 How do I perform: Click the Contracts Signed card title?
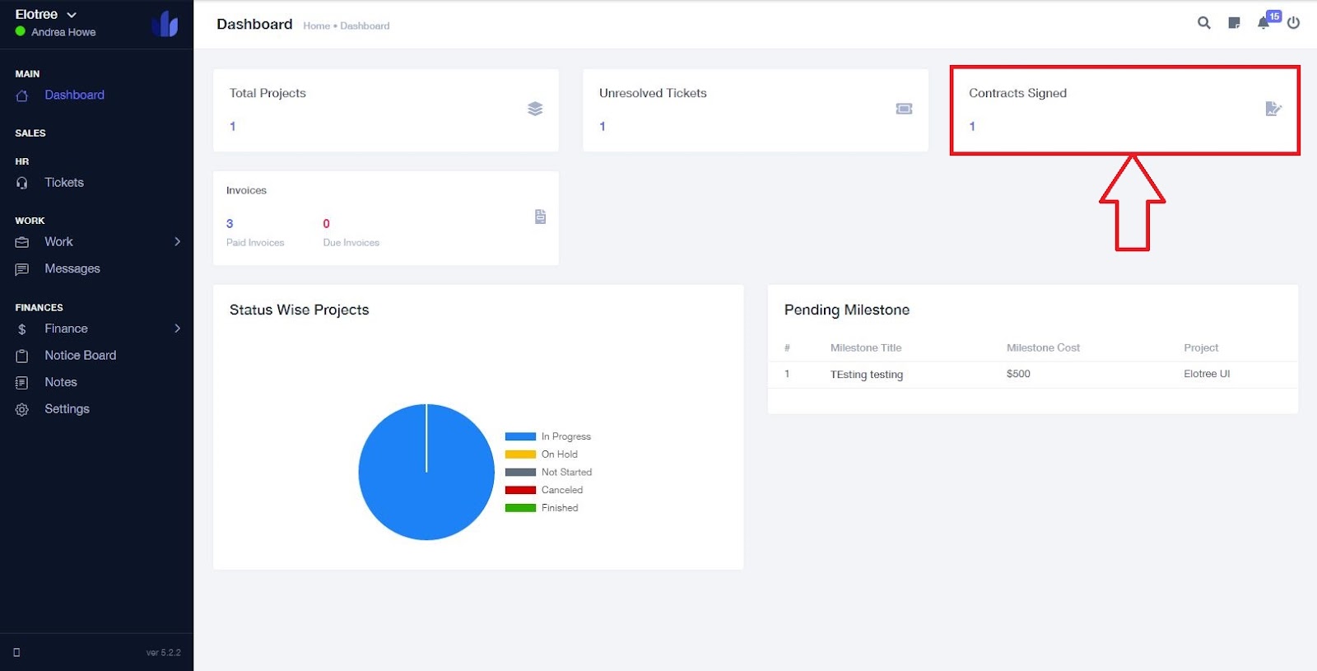click(x=1017, y=93)
